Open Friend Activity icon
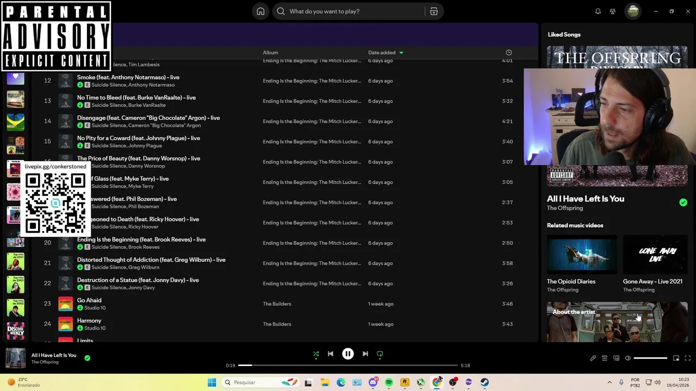The width and height of the screenshot is (696, 391). [x=612, y=11]
